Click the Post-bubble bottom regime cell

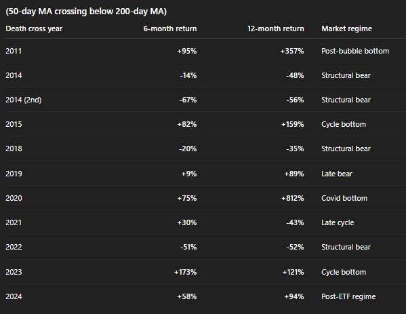pos(355,51)
